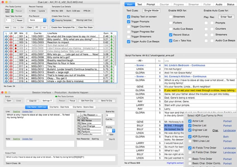Image resolution: width=237 pixels, height=167 pixels.
Task: Click the green plus icon on row 68GLO016
Action: (x=112, y=81)
